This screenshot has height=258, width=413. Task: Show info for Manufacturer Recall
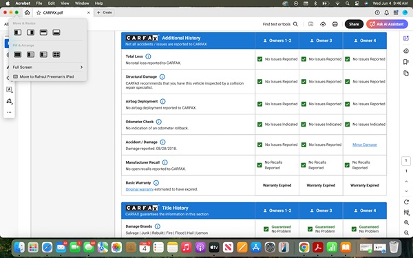coord(165,162)
